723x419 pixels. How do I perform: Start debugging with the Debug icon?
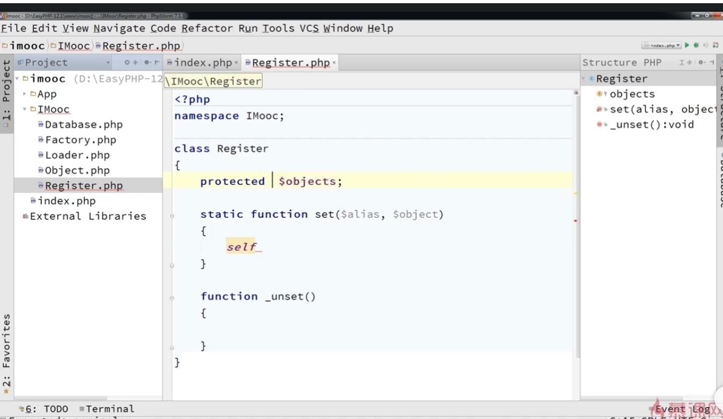pyautogui.click(x=696, y=46)
